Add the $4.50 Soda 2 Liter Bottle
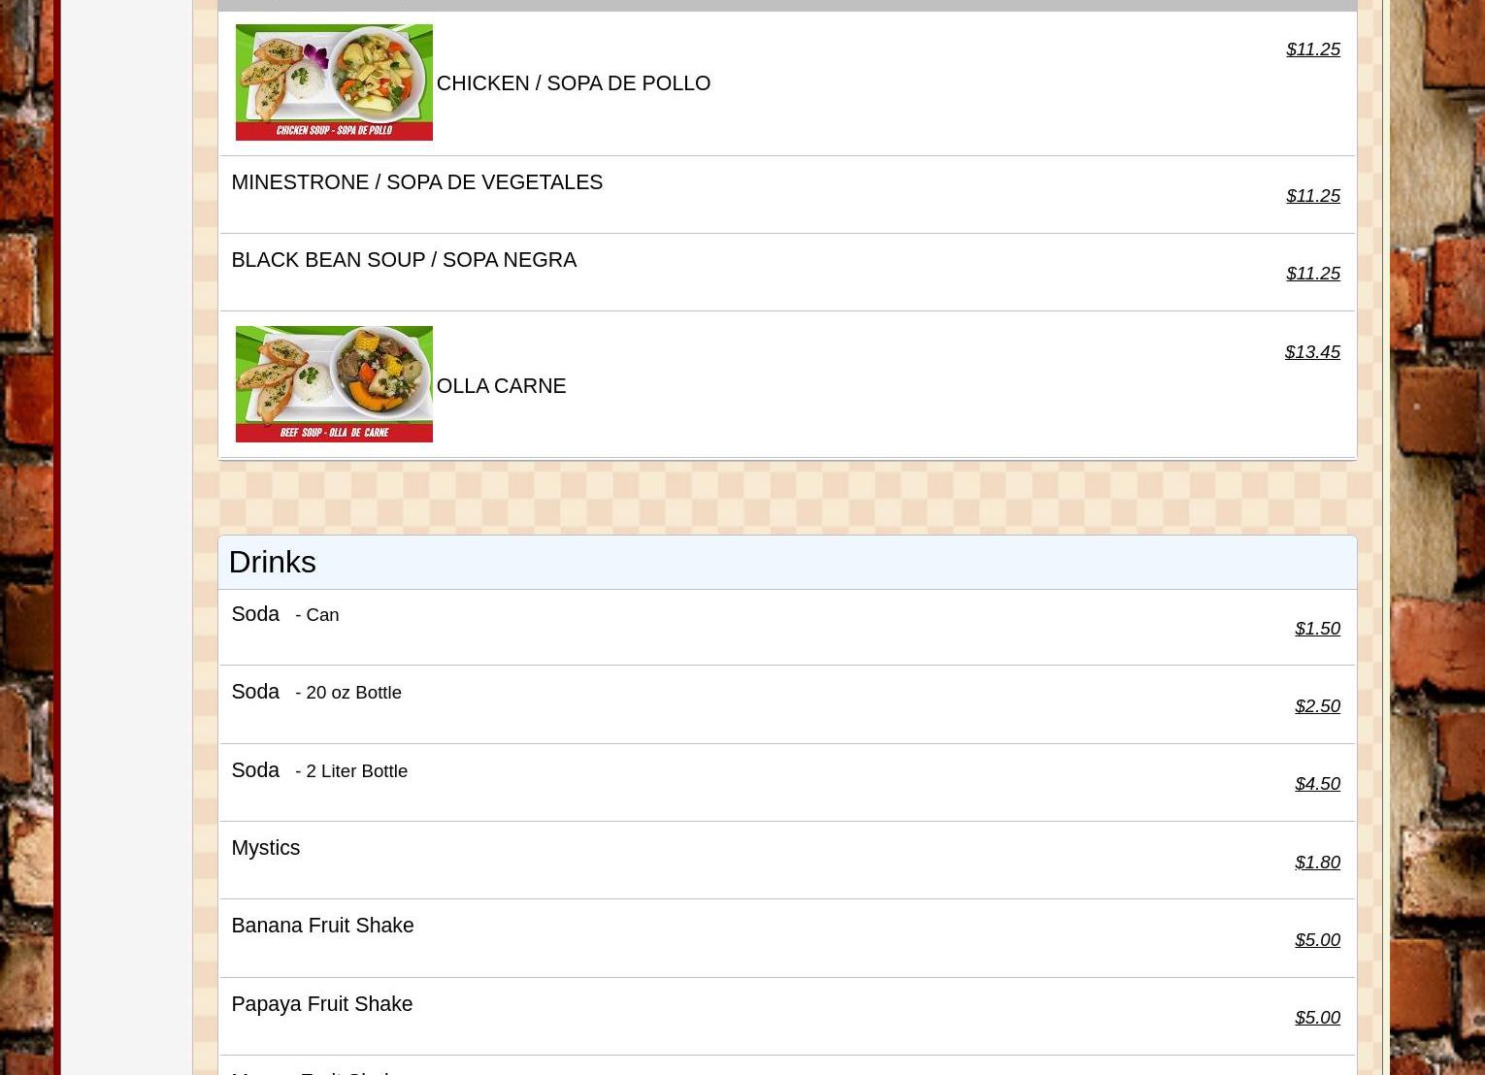The height and width of the screenshot is (1075, 1485). point(1317,783)
